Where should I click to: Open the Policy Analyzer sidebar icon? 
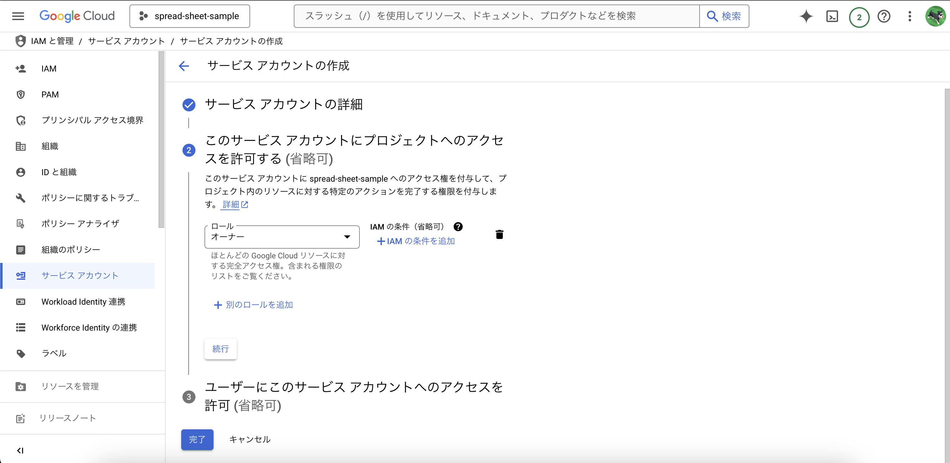21,223
